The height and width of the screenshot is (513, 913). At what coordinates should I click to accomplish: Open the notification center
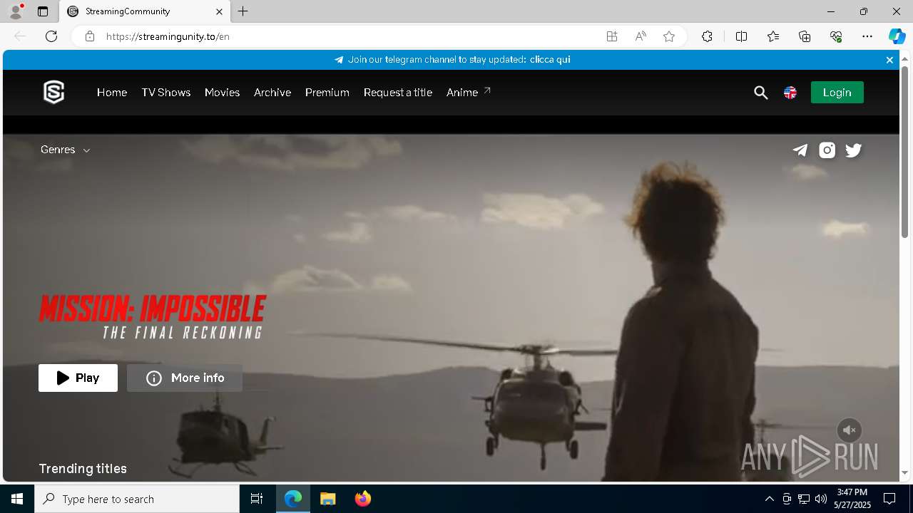coord(889,499)
